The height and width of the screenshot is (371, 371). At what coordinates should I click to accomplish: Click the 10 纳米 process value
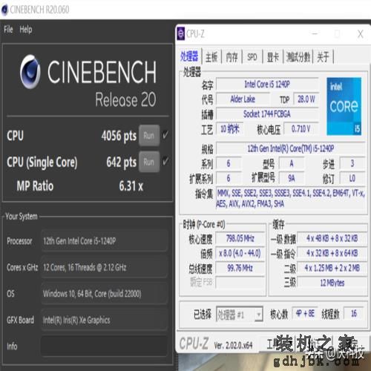pos(230,129)
